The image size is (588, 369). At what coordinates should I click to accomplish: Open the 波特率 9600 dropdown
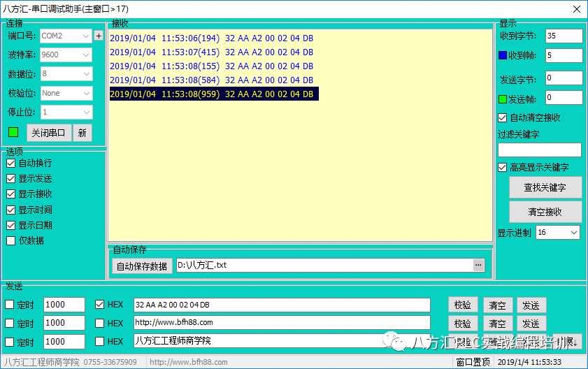click(66, 55)
